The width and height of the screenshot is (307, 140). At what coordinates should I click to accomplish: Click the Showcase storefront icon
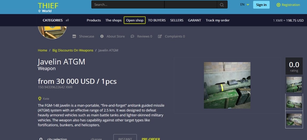coord(74,36)
